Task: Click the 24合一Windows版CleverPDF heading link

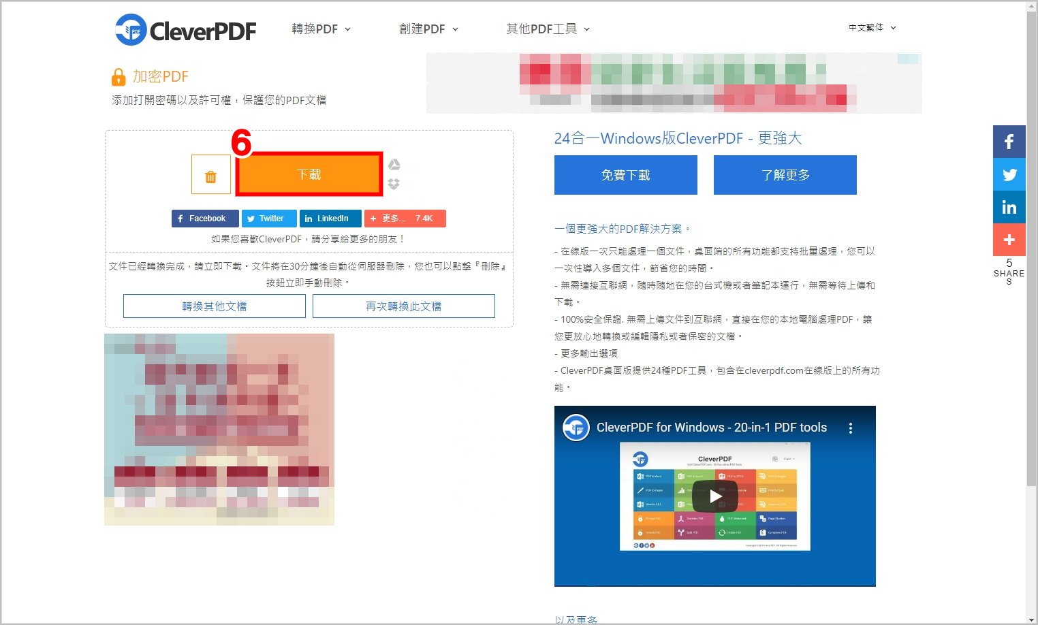Action: coord(678,138)
